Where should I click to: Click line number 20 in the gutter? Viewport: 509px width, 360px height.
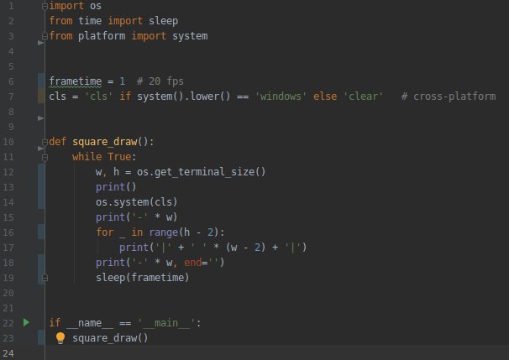point(8,293)
